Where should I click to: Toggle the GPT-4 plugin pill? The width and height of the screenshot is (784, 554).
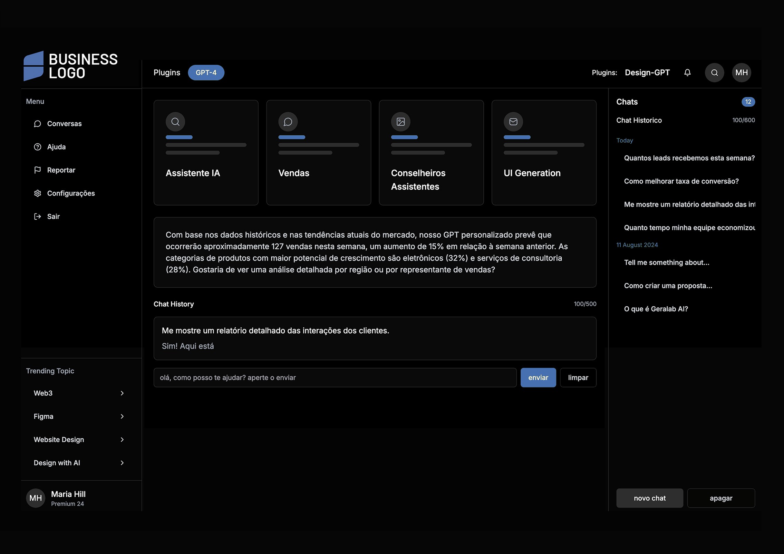(206, 73)
